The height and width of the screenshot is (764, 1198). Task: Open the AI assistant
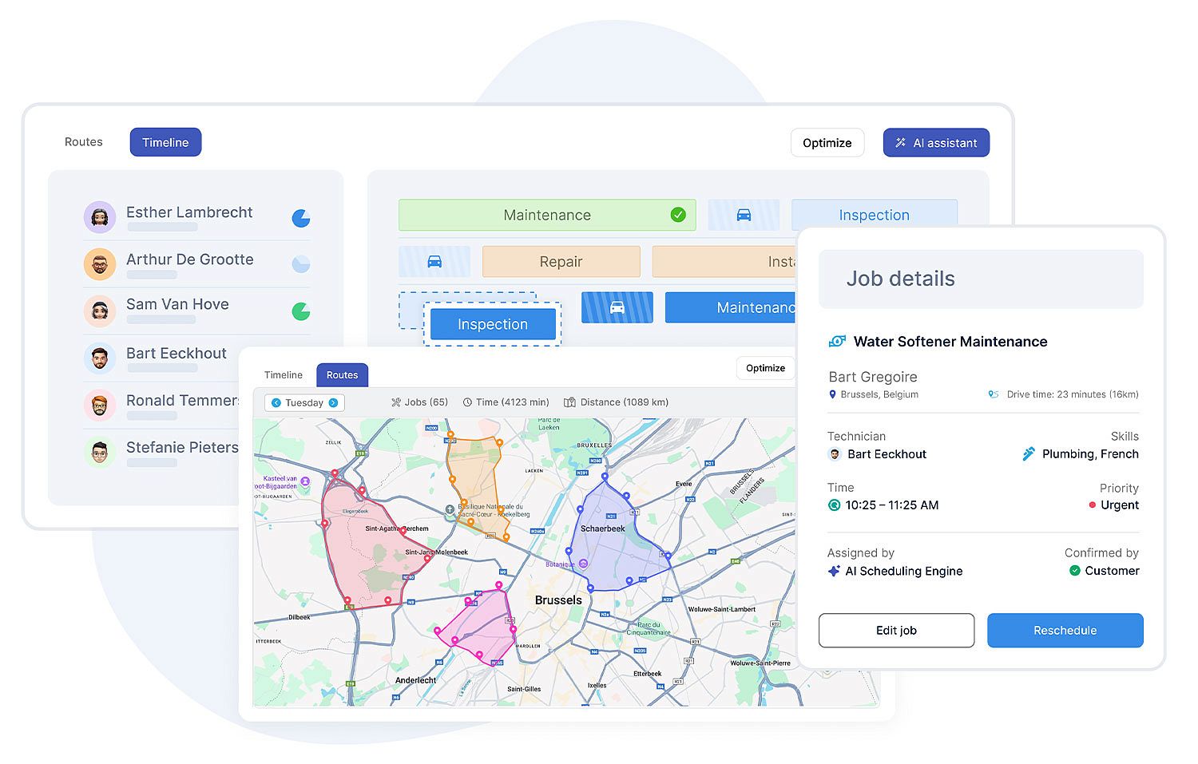click(935, 142)
